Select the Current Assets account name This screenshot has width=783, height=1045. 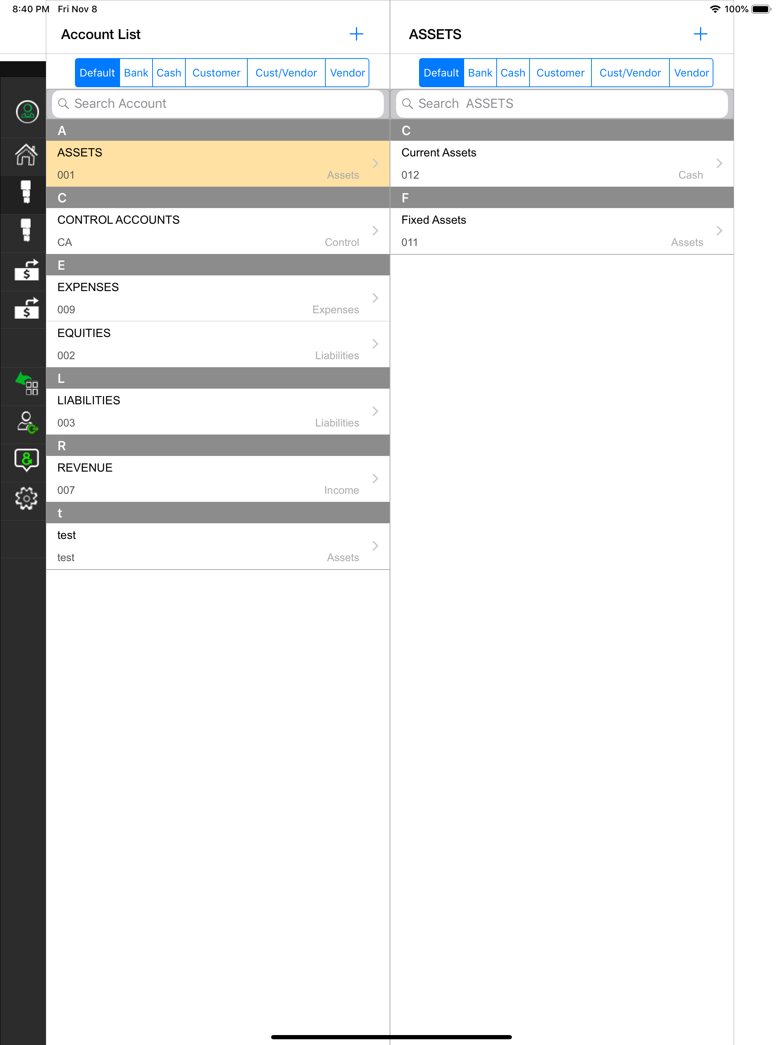(439, 153)
